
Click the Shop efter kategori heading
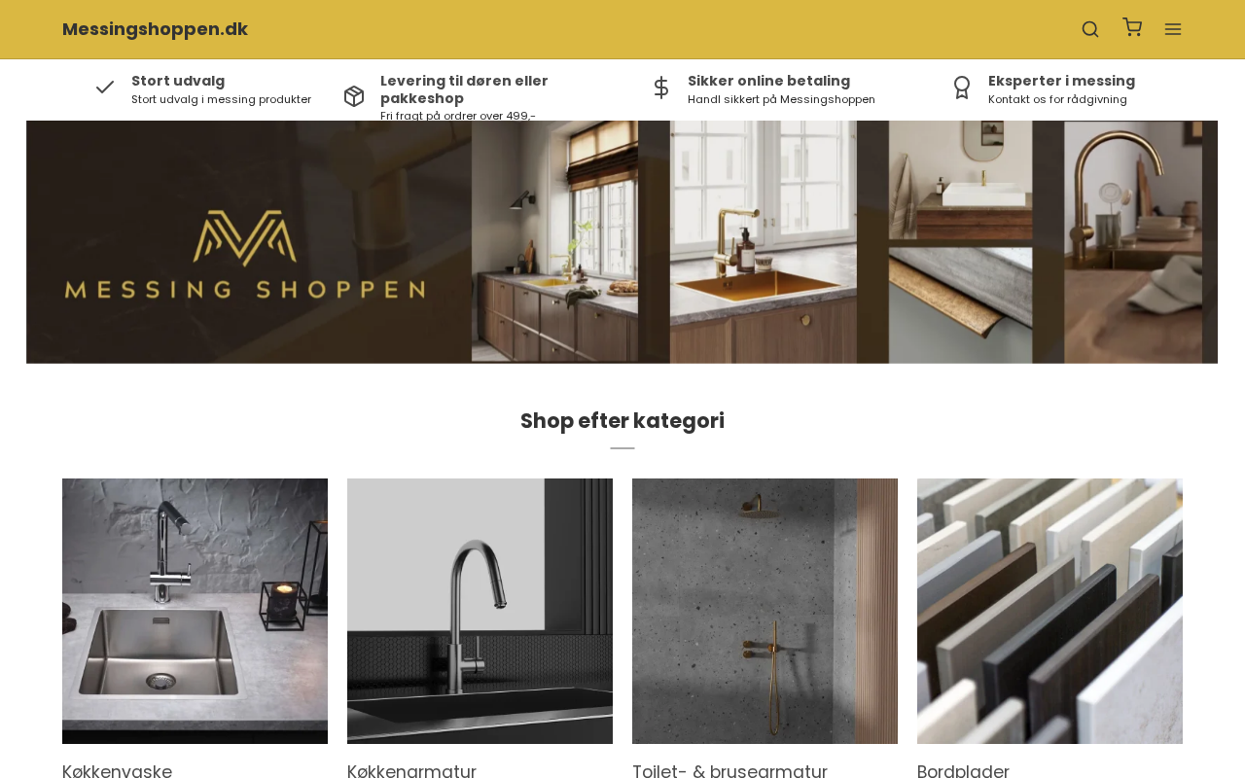click(x=622, y=421)
